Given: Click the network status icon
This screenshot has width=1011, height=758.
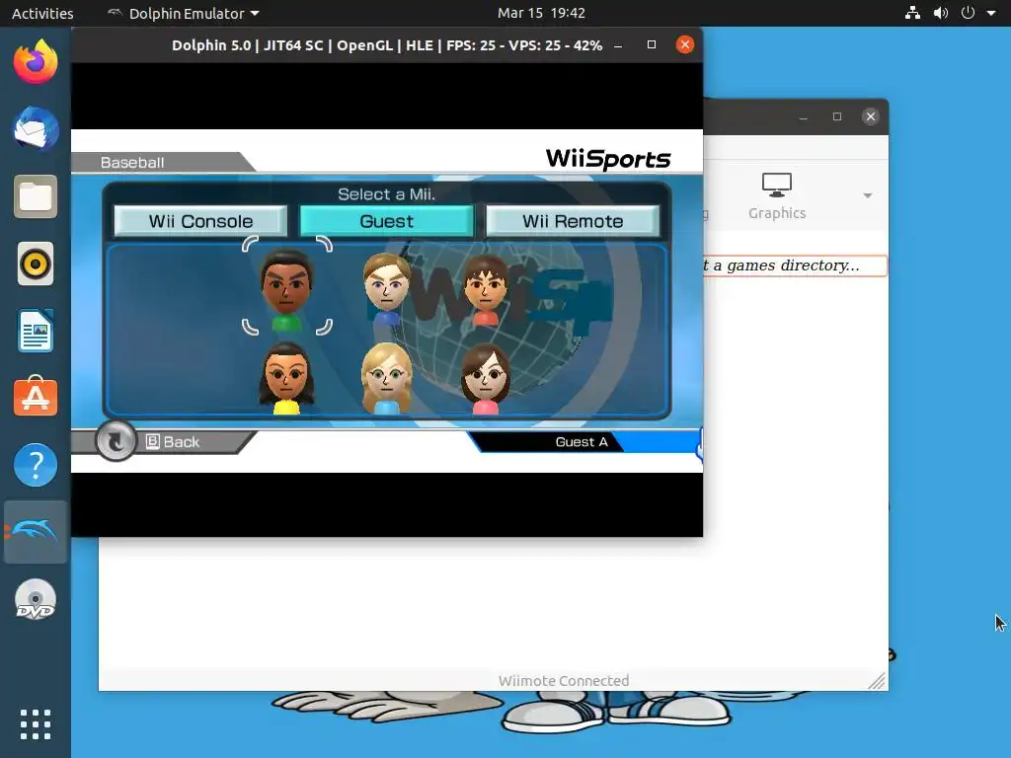Looking at the screenshot, I should click(x=912, y=13).
